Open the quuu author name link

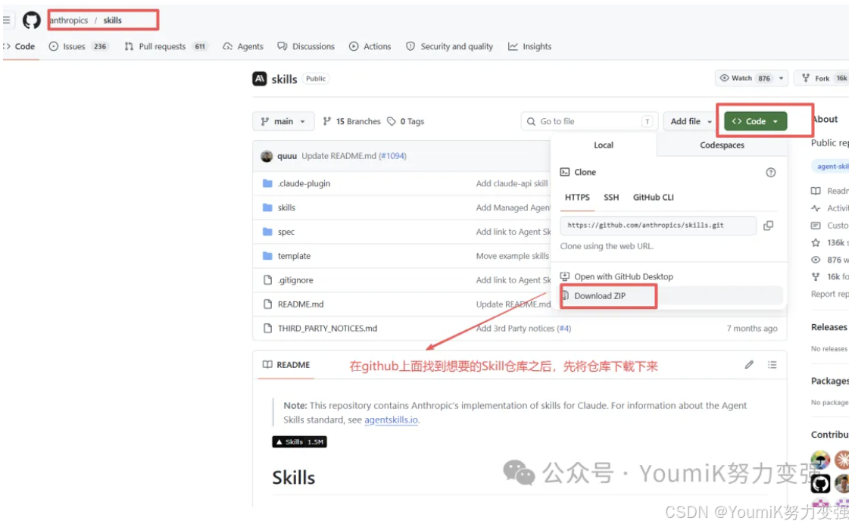(287, 156)
